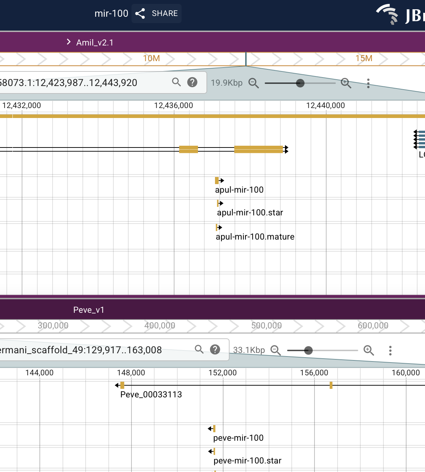Click the Amil_v2.1 zoom slider handle

point(300,83)
